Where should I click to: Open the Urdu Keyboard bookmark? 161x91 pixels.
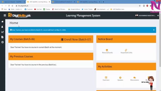[x=101, y=9]
